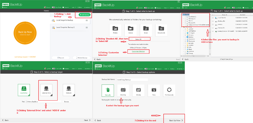Click Downloads folder icon in tree
Image resolution: width=253 pixels, height=123 pixels.
(187, 41)
